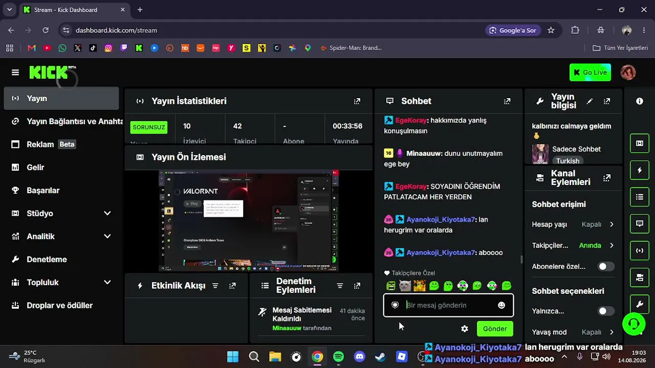Image resolution: width=655 pixels, height=368 pixels.
Task: Open Spotify from the taskbar
Action: click(x=339, y=357)
